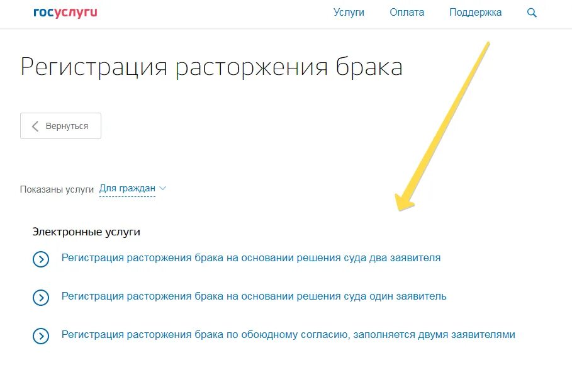Click the arrow icon beside обоюдному согласию service

click(x=41, y=336)
